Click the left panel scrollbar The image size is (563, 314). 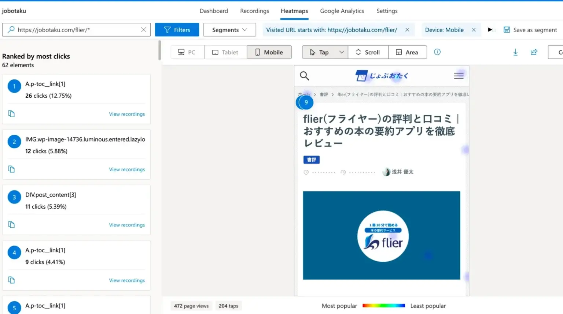(x=159, y=50)
